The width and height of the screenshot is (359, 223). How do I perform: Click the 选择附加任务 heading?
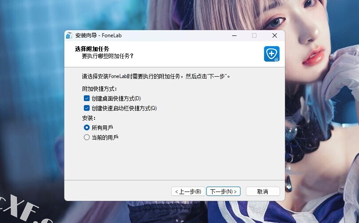click(x=92, y=48)
